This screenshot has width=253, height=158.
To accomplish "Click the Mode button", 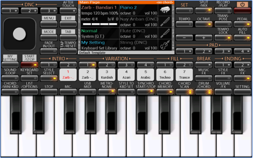I will pyautogui.click(x=49, y=38).
